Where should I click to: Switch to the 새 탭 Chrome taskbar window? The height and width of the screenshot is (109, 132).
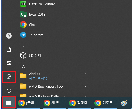(x=54, y=103)
